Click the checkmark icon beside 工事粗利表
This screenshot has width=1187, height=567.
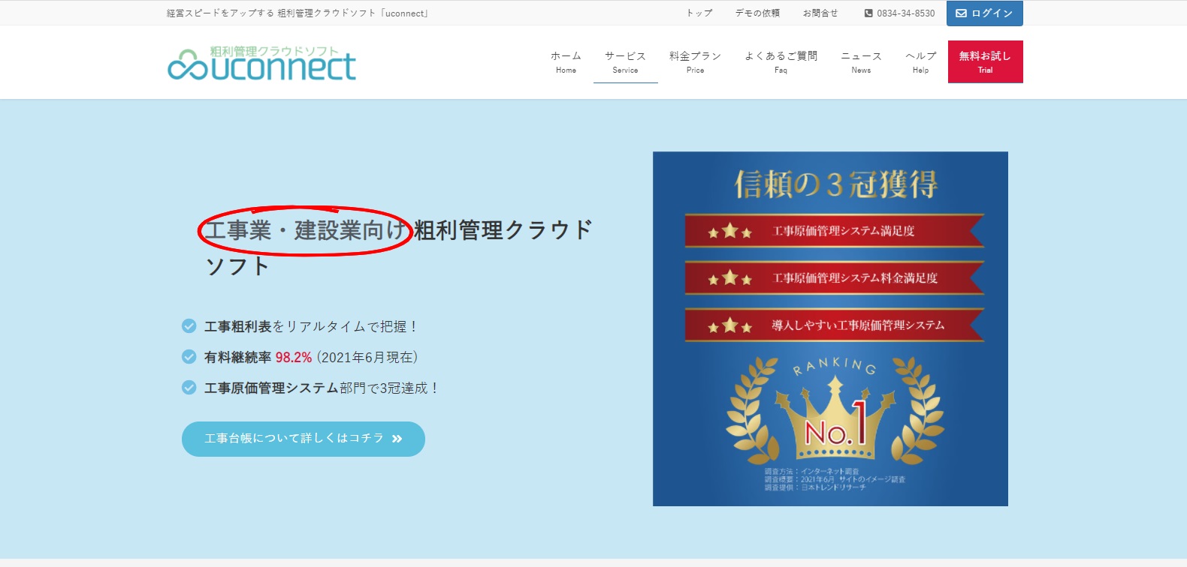coord(189,325)
